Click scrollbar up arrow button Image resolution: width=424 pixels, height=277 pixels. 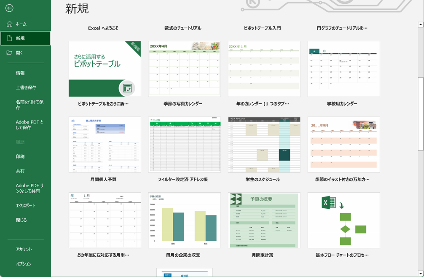421,24
